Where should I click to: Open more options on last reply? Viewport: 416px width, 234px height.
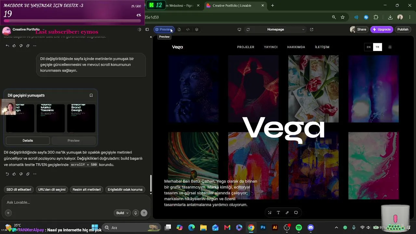point(34,174)
